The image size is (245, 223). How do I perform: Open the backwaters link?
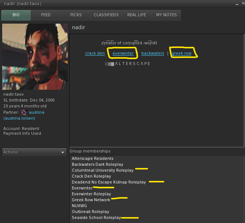[x=152, y=53]
